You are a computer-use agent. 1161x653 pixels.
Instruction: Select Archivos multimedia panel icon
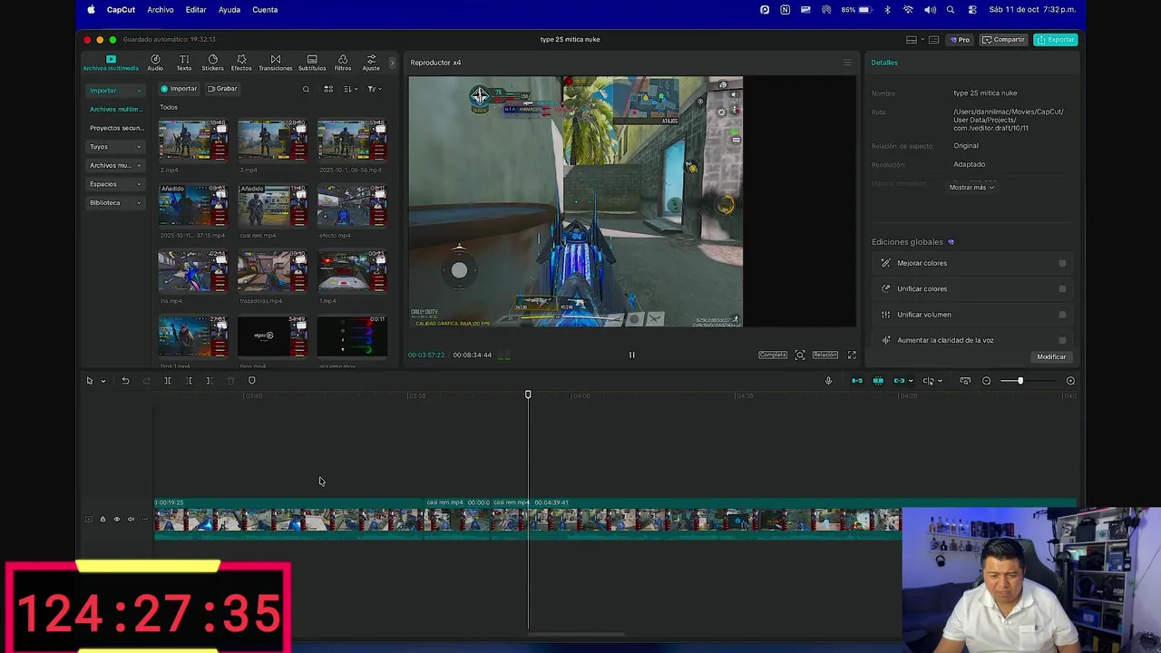[x=111, y=63]
